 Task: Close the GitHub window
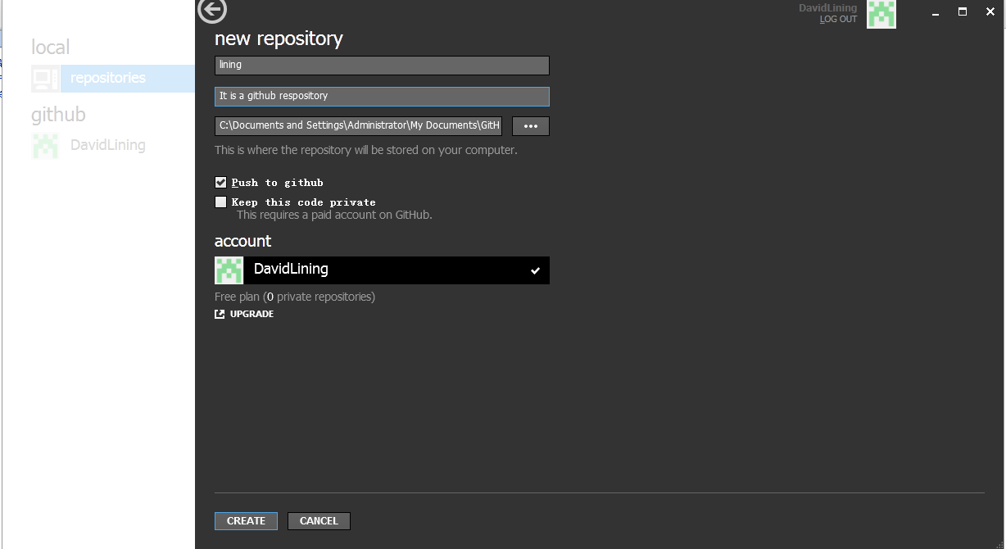coord(990,11)
